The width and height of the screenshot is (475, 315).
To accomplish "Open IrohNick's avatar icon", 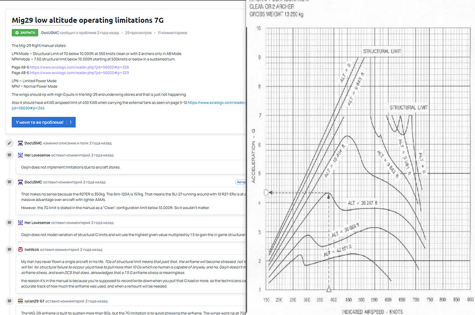I will point(20,249).
